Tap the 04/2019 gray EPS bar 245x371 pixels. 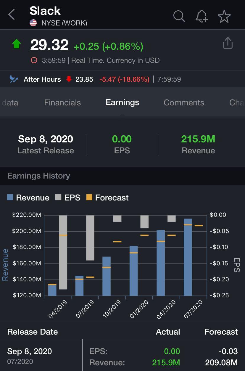click(x=63, y=252)
